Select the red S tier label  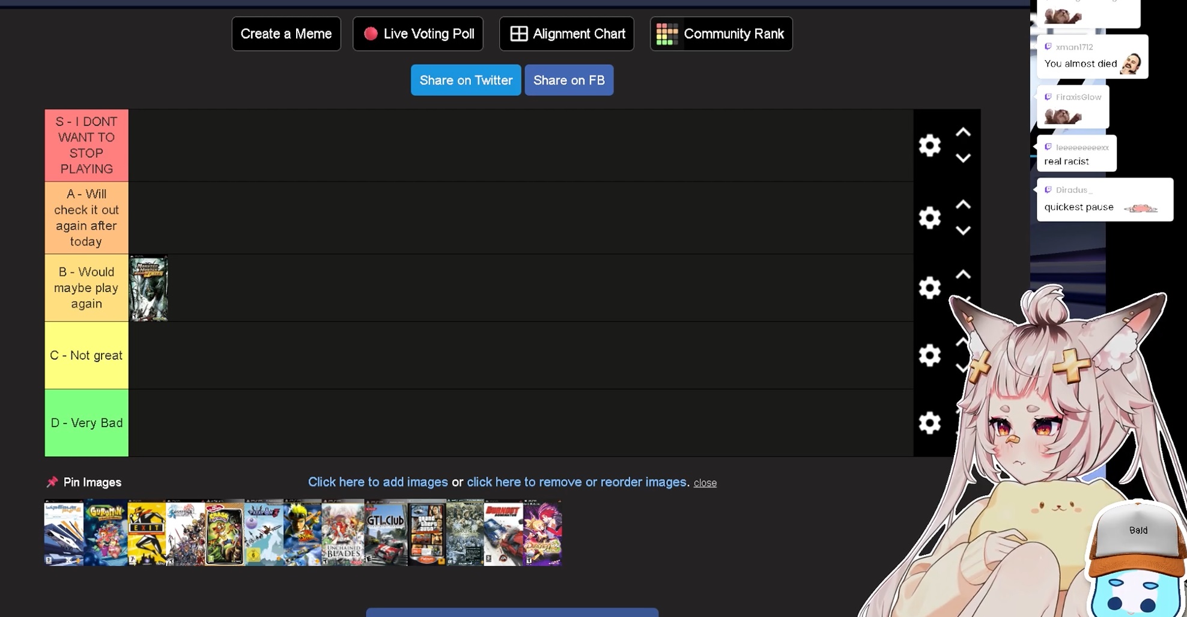click(87, 145)
